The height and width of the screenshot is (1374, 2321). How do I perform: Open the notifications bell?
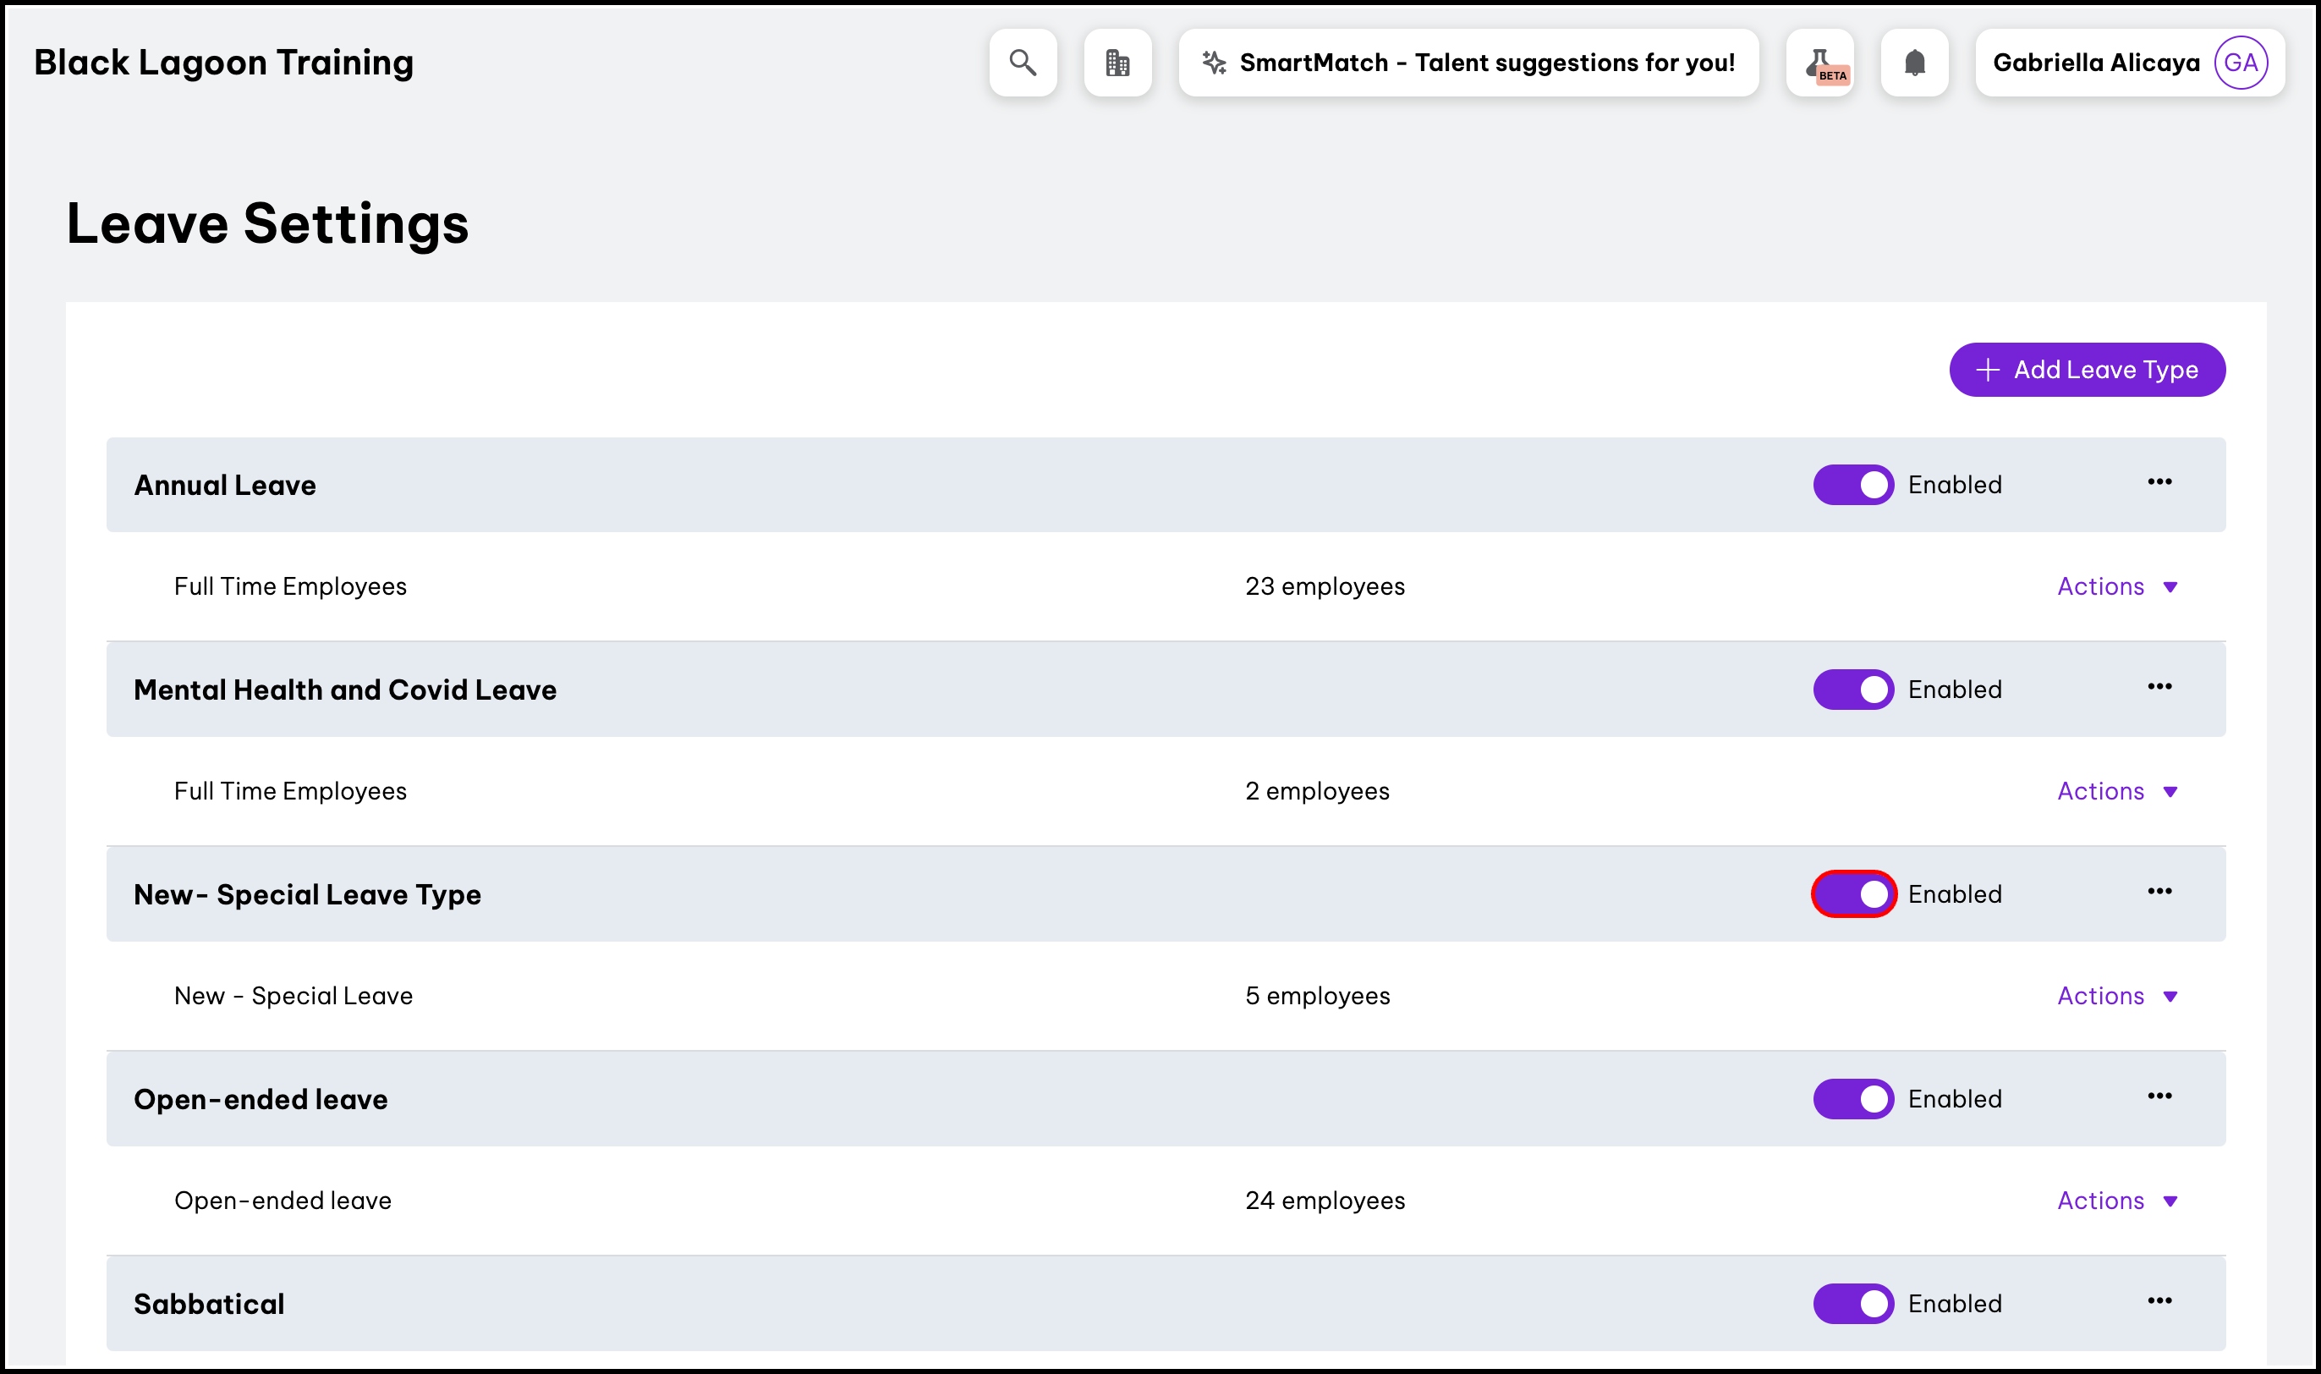click(x=1914, y=63)
